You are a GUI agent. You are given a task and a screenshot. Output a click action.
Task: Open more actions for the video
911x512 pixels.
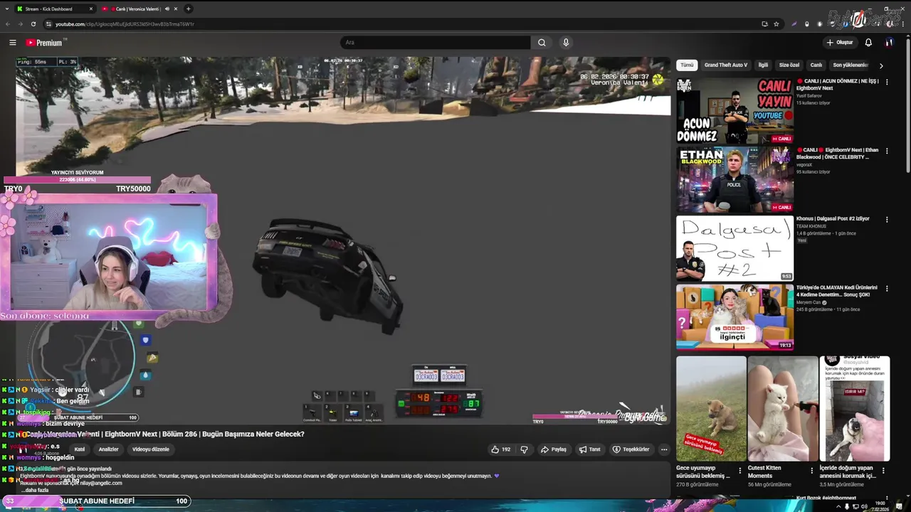pyautogui.click(x=664, y=449)
